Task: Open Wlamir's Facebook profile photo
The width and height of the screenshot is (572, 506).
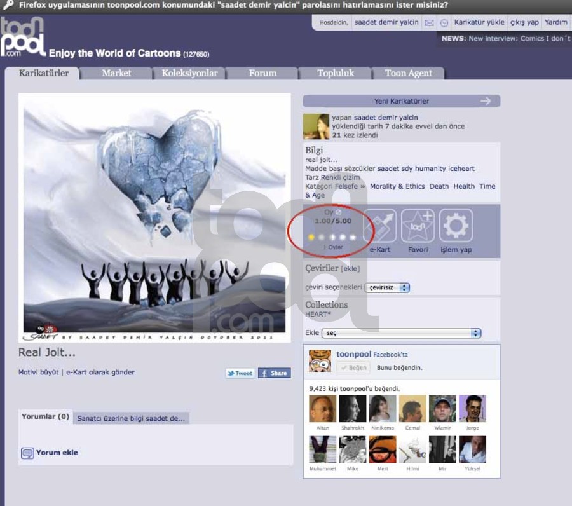Action: tap(442, 409)
